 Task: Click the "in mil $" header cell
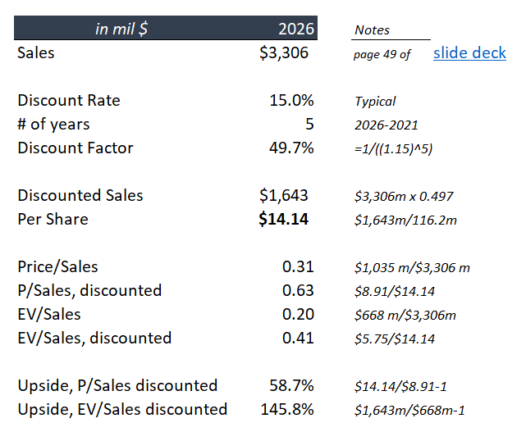[121, 30]
